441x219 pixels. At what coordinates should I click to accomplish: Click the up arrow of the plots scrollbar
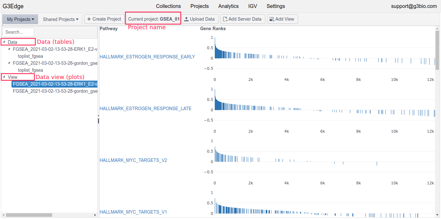click(437, 28)
